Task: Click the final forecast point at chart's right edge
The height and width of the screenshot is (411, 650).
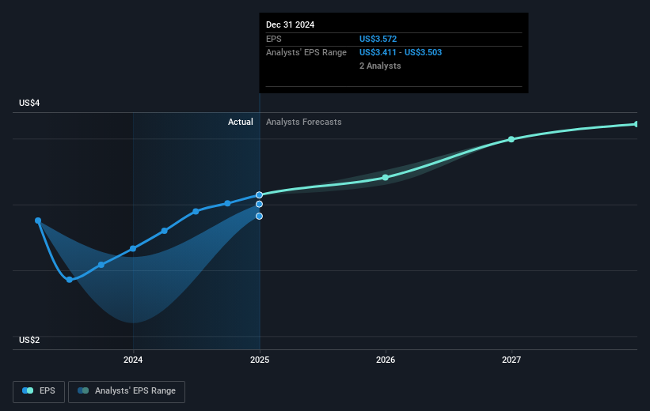Action: click(x=637, y=124)
